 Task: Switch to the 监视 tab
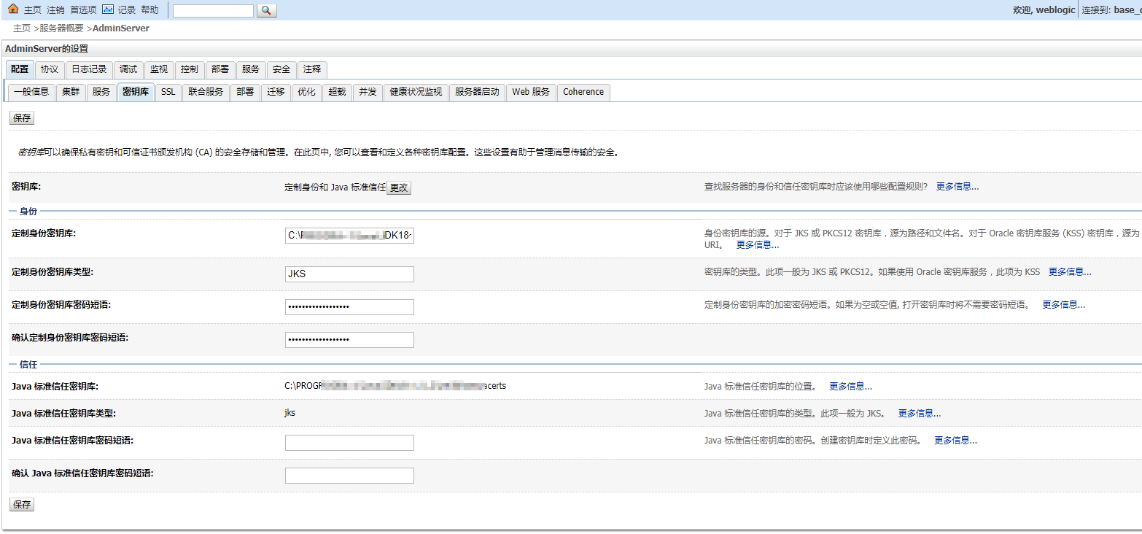(159, 69)
